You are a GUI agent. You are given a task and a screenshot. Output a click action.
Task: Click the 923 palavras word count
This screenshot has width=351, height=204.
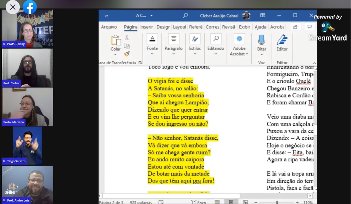coord(141,202)
